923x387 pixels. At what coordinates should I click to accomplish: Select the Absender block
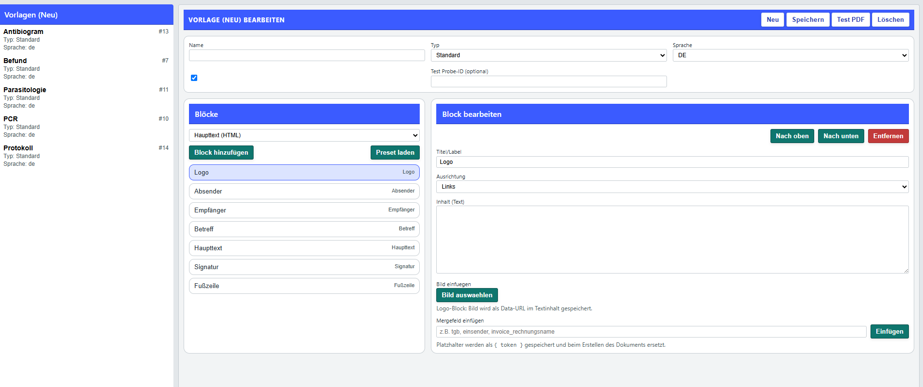(304, 192)
